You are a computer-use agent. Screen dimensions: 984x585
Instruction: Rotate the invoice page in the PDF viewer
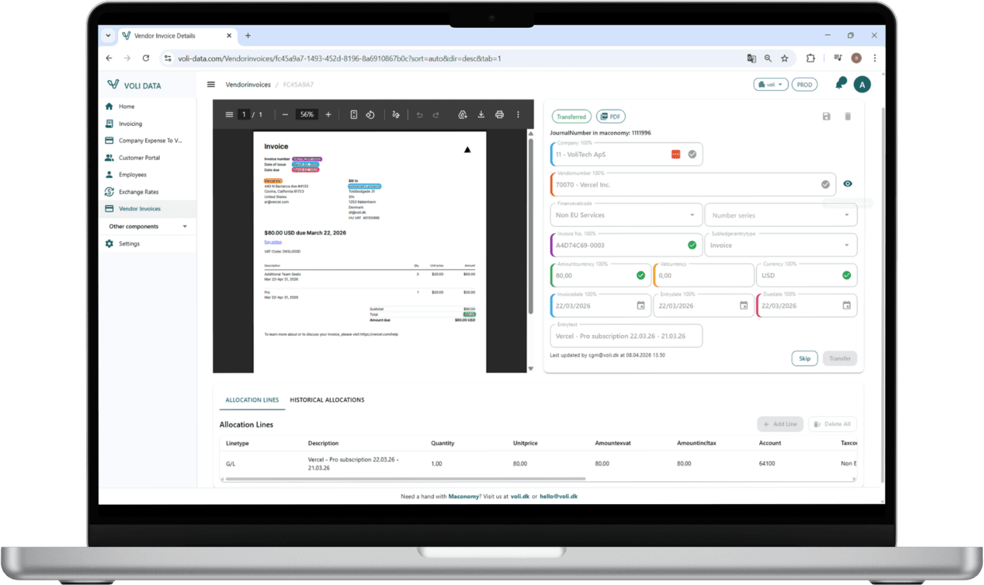(370, 114)
